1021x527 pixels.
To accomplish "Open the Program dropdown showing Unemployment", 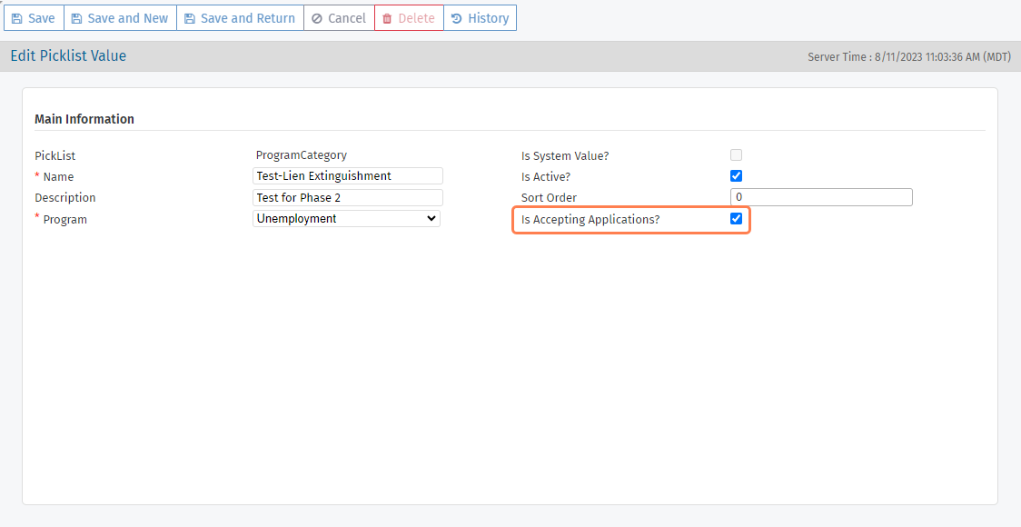I will 346,219.
